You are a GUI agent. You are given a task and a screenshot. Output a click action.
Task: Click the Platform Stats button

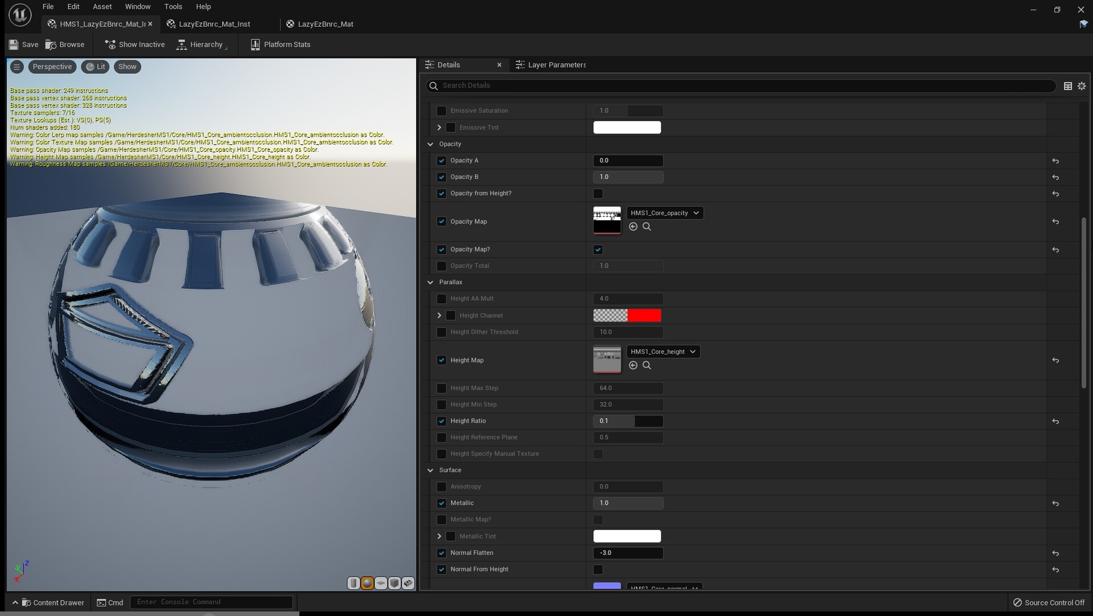tap(280, 44)
